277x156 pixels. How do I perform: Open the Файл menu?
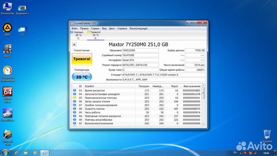click(74, 28)
